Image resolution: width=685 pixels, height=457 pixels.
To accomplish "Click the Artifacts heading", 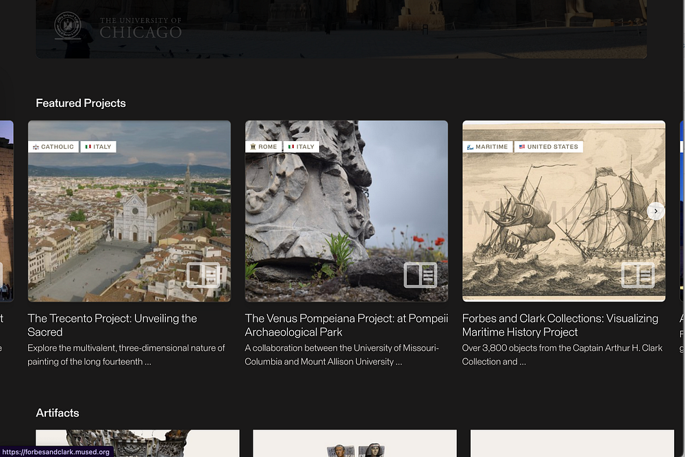I will [58, 413].
